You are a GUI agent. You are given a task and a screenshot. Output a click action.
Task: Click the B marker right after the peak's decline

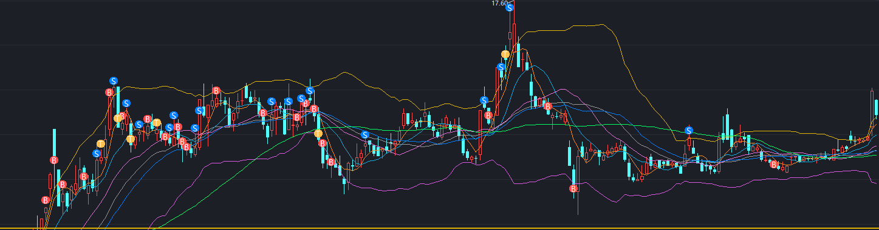click(548, 107)
